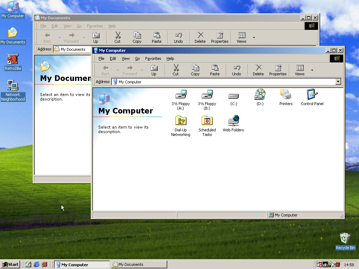Viewport: 359px width, 269px height.
Task: Open the Views dropdown arrow in My Documents
Action: pyautogui.click(x=254, y=37)
